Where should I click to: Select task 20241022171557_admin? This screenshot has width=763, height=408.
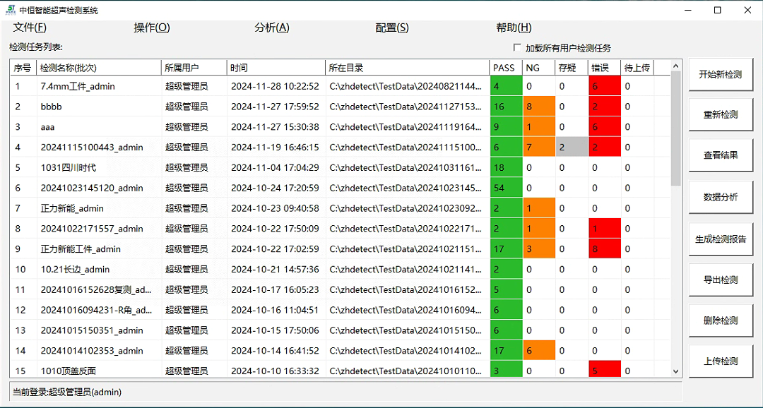[340, 229]
